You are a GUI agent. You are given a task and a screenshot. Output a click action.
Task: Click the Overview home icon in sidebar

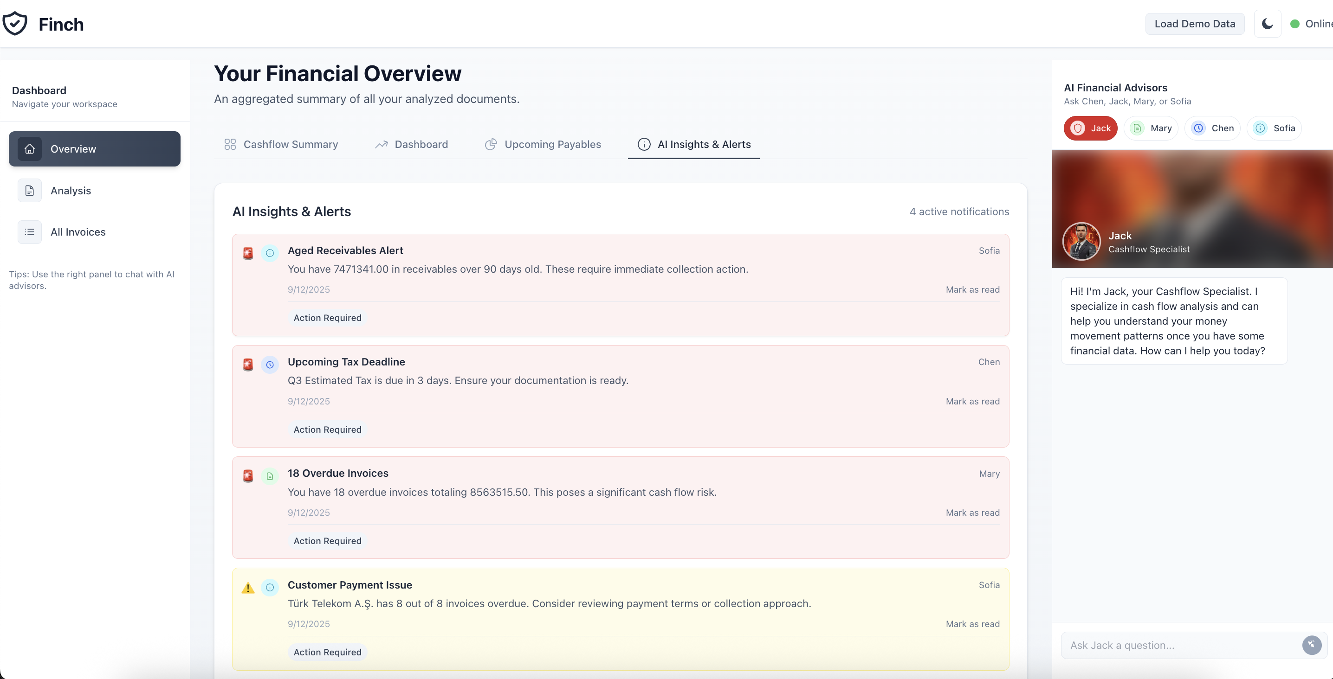point(30,149)
